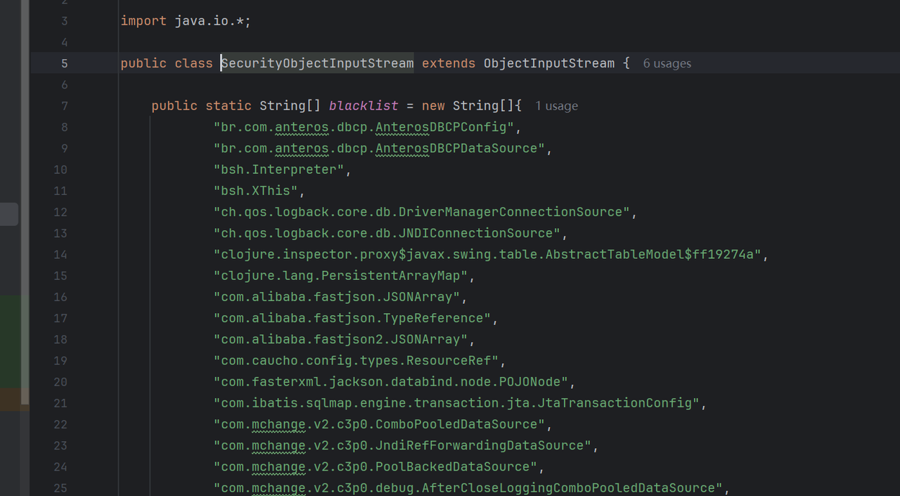
Task: Click the fastjson2.JSONArray string entry
Action: pyautogui.click(x=340, y=339)
